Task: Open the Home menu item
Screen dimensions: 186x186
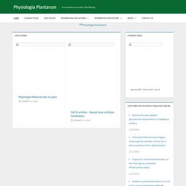Action: click(x=16, y=18)
